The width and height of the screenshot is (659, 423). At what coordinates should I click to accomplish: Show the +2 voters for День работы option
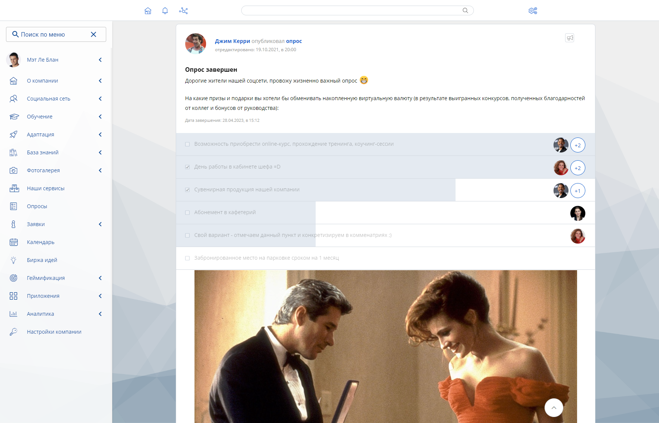[x=578, y=168]
